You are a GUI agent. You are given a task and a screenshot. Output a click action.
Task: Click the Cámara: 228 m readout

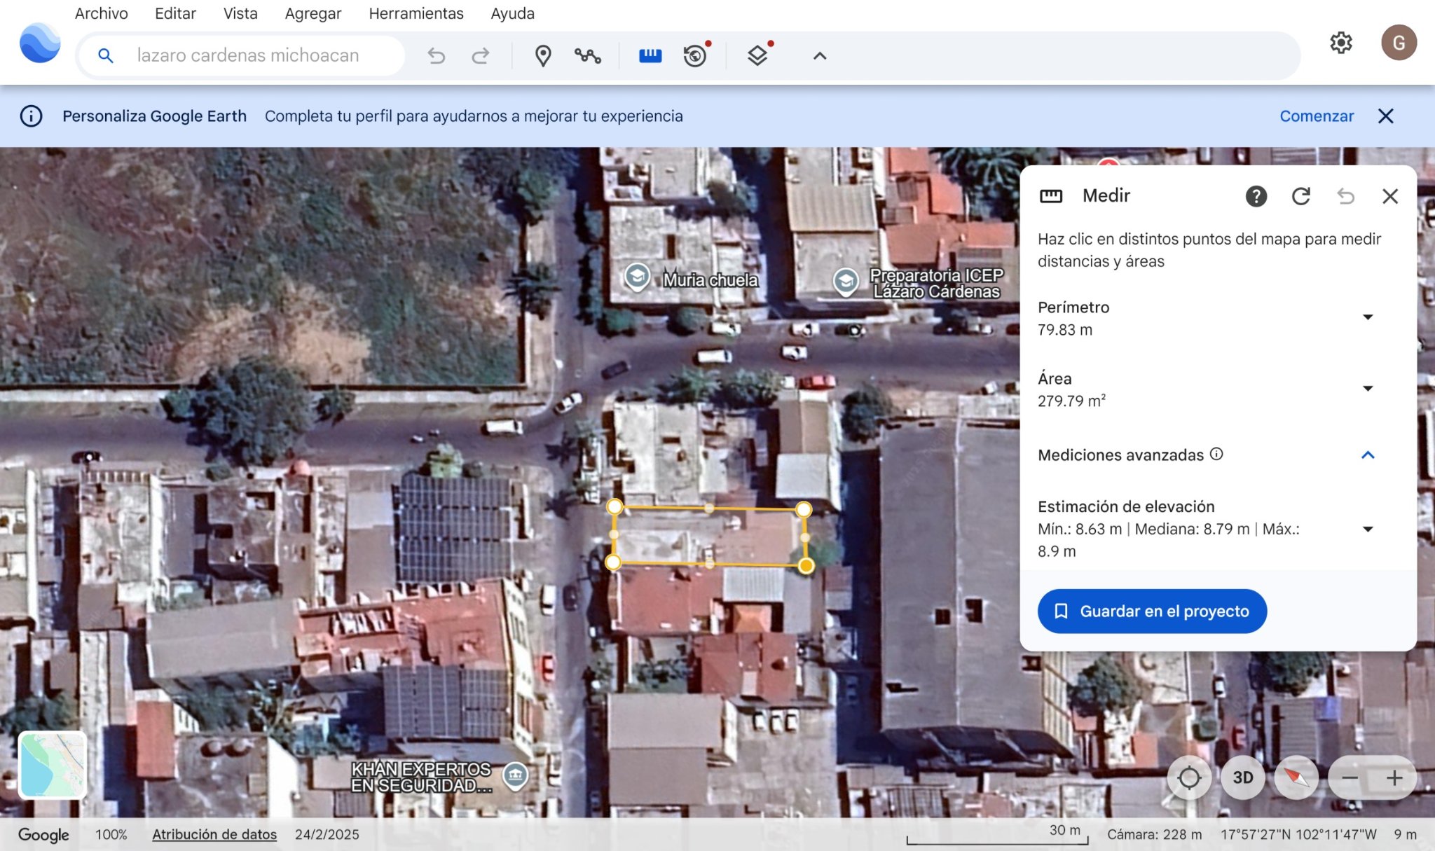click(1155, 834)
